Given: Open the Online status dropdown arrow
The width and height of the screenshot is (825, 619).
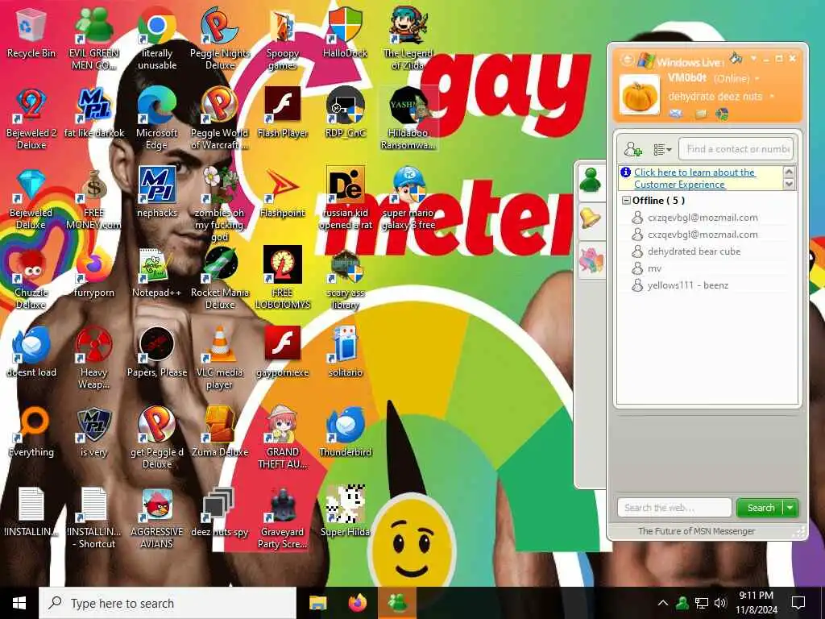Looking at the screenshot, I should [x=757, y=79].
